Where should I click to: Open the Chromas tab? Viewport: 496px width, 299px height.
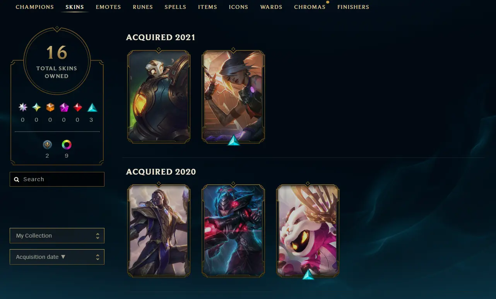click(x=310, y=7)
